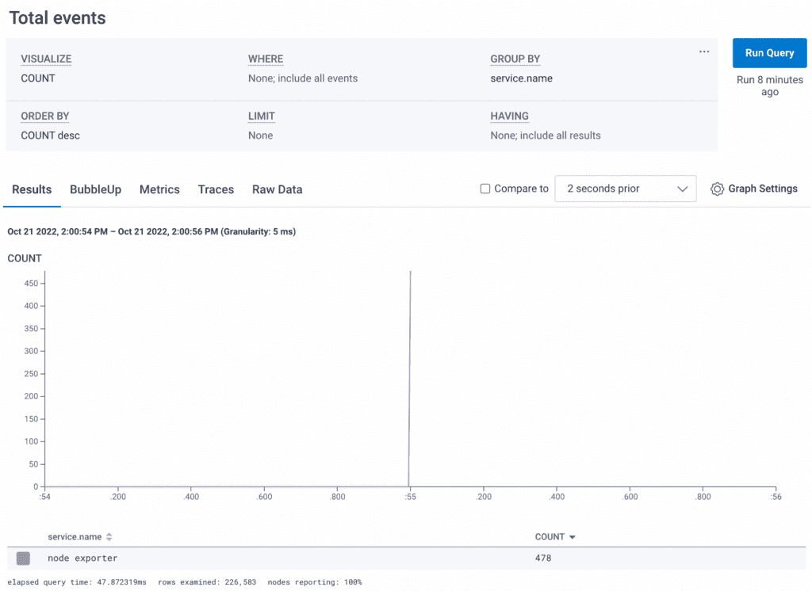Sort by service.name column arrows
Screen dimensions: 812x591
click(x=109, y=537)
